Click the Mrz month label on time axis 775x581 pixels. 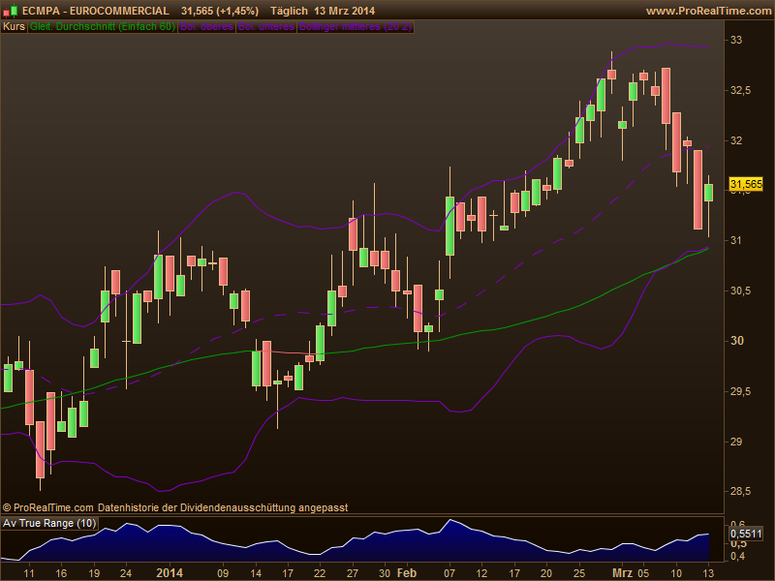(622, 573)
